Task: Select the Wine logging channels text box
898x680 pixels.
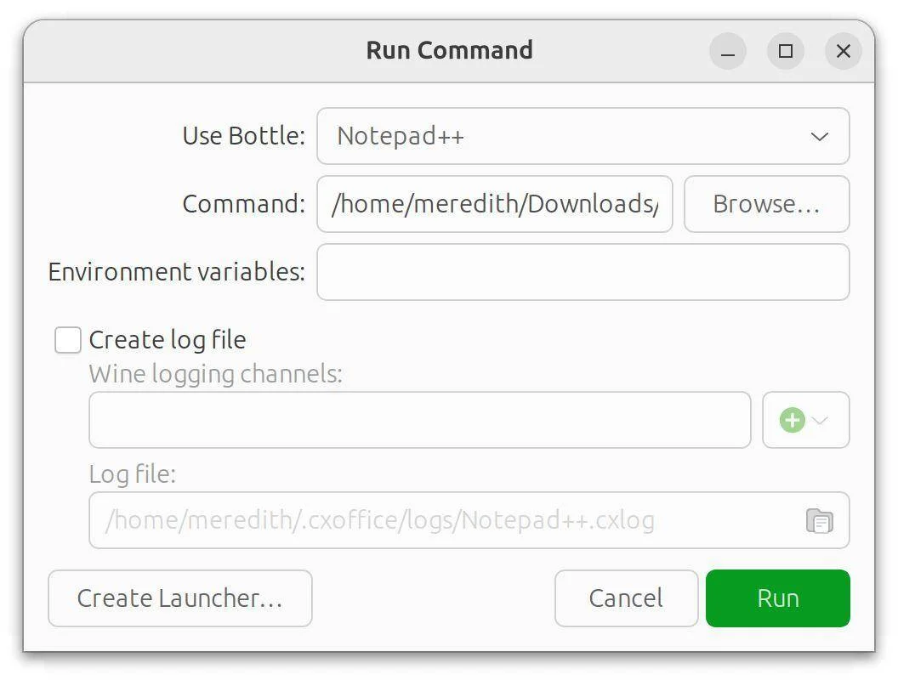Action: (419, 420)
